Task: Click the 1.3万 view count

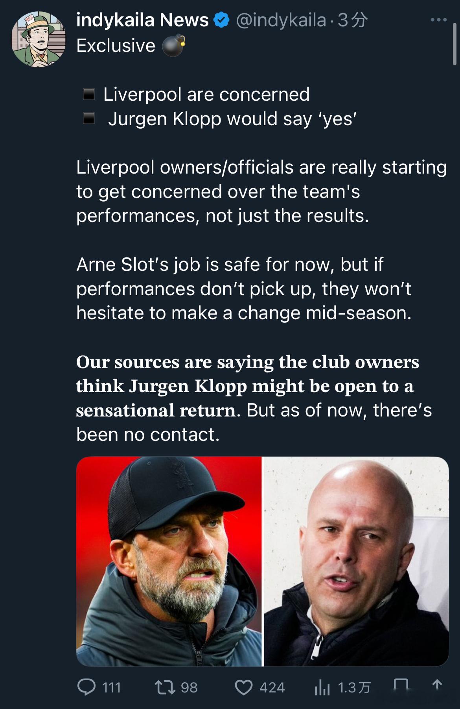Action: (x=354, y=687)
